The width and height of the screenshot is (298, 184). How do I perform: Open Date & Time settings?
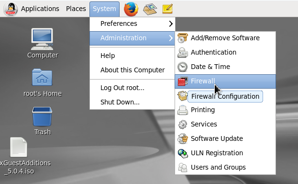225,67
